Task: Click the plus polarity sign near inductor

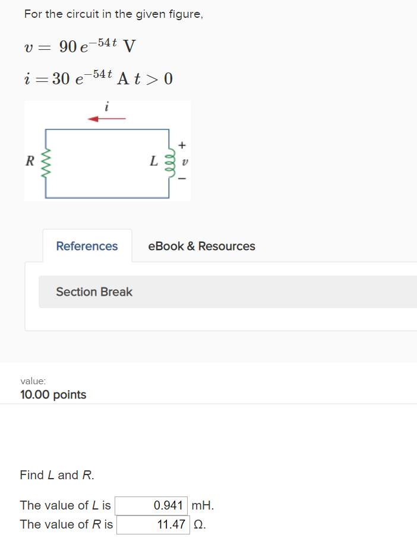Action: (182, 145)
